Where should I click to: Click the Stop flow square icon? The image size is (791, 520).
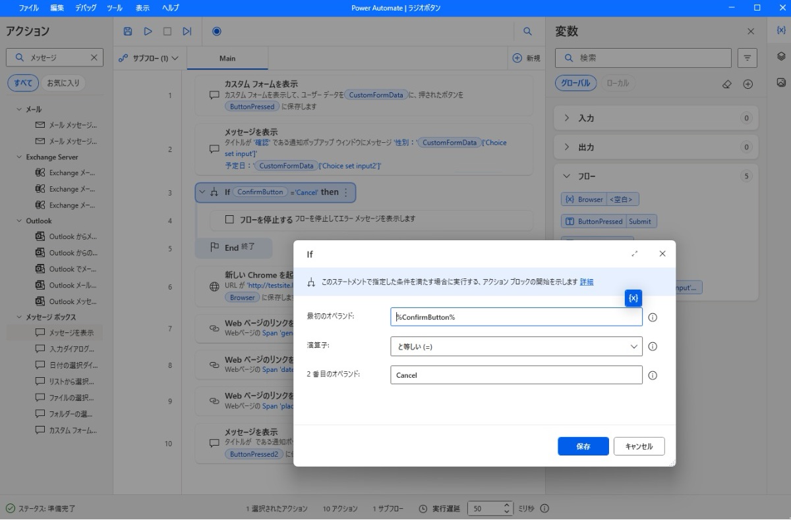[x=167, y=31]
